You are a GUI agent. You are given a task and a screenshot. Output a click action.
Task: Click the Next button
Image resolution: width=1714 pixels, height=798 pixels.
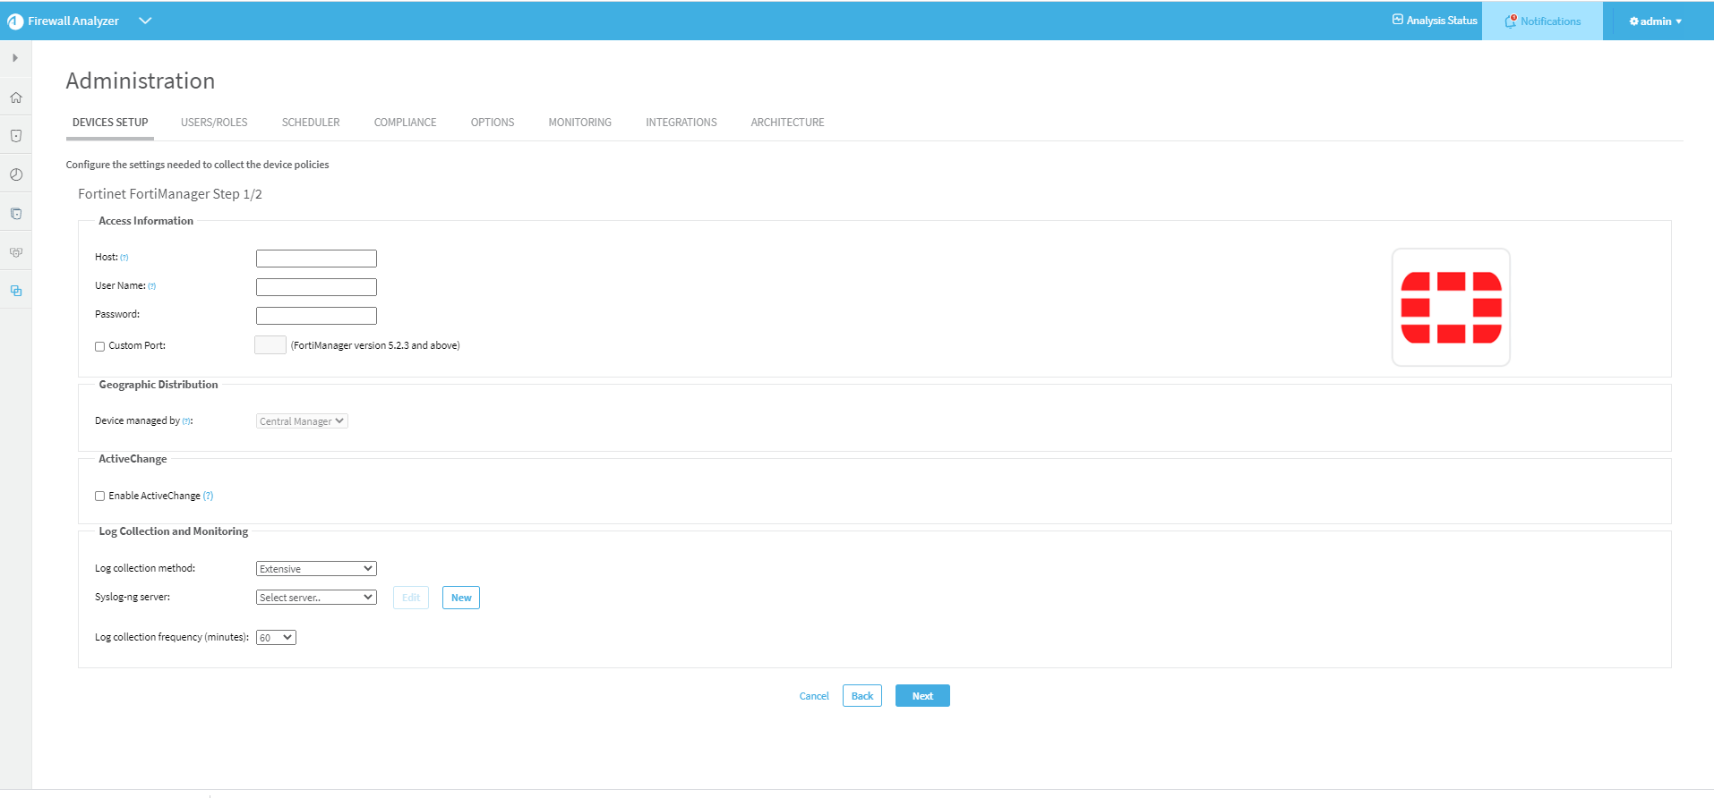coord(922,696)
